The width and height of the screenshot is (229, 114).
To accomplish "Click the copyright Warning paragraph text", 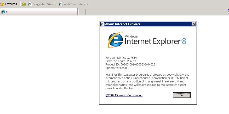I will [147, 81].
